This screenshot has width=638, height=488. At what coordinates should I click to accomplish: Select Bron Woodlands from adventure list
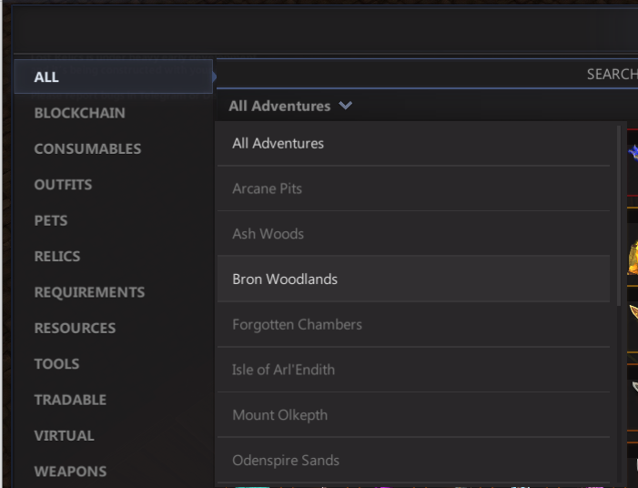tap(284, 280)
